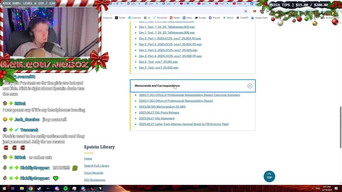Open 2023.06 OIG Memorandum 23-085
The image size is (342, 192).
point(162,107)
